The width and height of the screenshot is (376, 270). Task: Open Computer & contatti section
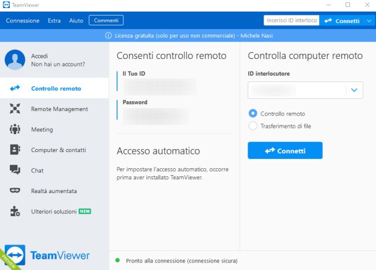(54, 150)
